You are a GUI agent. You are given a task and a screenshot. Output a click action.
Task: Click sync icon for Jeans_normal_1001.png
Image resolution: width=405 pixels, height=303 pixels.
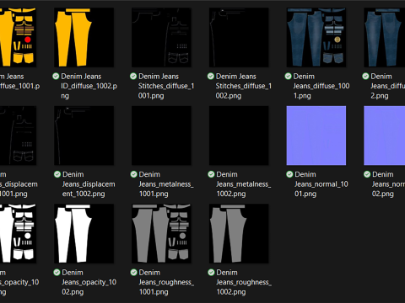289,174
